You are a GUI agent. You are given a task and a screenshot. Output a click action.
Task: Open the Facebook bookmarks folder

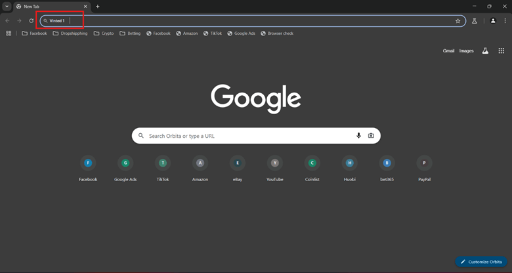pyautogui.click(x=34, y=33)
